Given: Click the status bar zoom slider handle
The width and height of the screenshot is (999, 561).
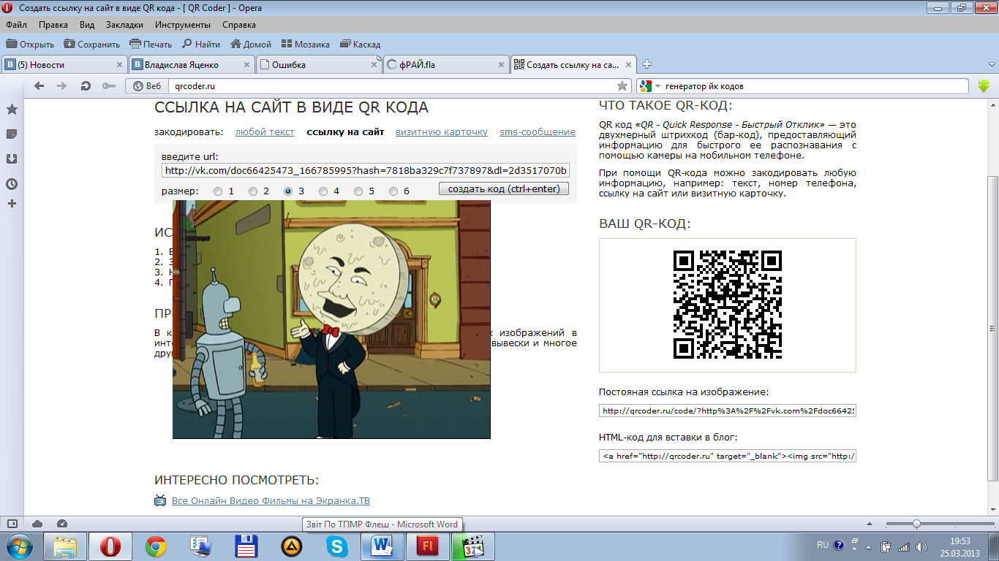Looking at the screenshot, I should (916, 524).
